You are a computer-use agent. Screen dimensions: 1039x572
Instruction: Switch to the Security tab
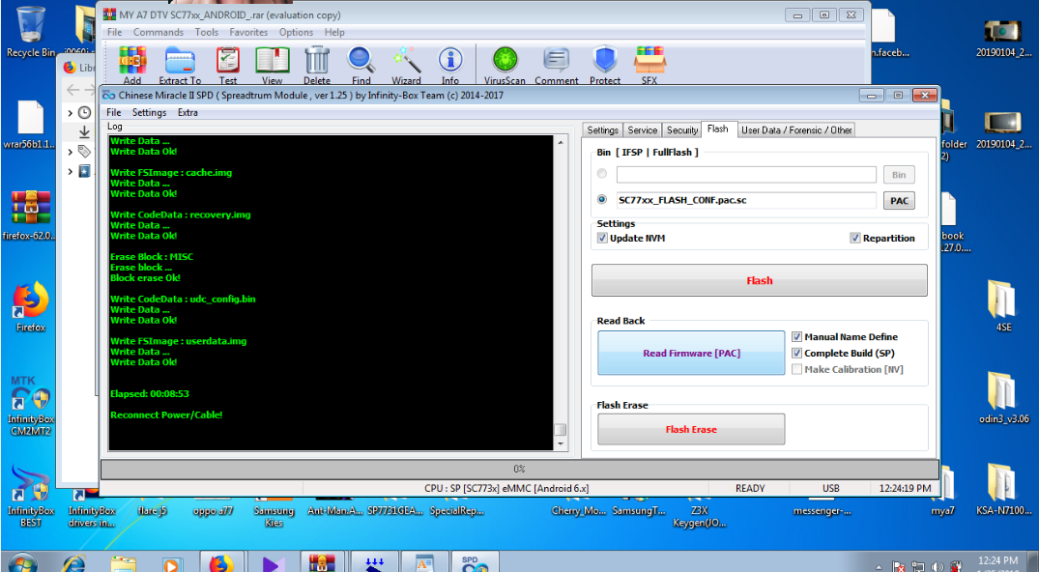pyautogui.click(x=681, y=130)
